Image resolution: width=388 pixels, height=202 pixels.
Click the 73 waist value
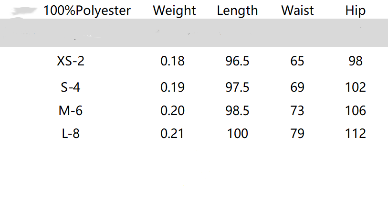coord(297,111)
